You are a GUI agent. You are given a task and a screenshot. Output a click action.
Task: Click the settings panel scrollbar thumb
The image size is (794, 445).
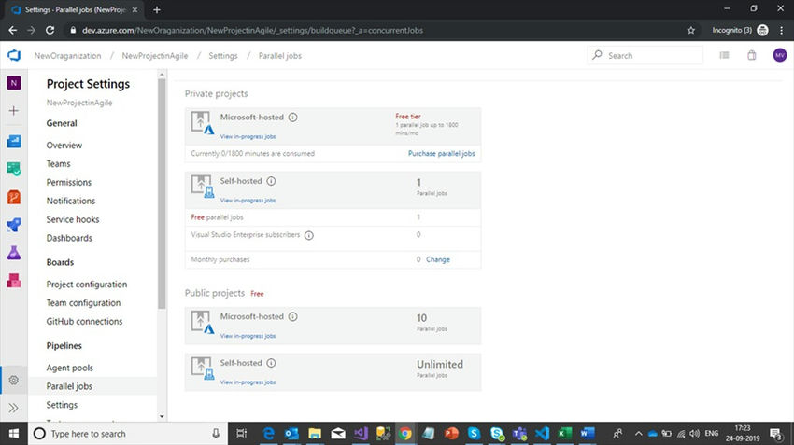pyautogui.click(x=162, y=193)
